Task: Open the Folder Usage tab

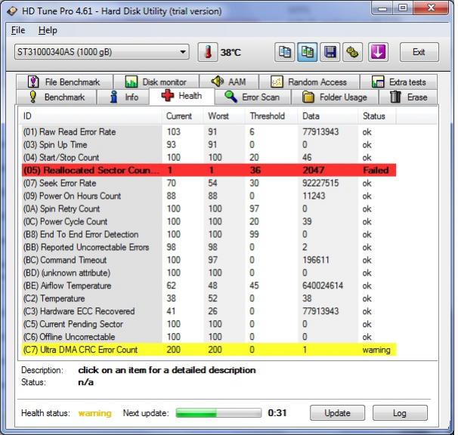Action: click(x=335, y=97)
